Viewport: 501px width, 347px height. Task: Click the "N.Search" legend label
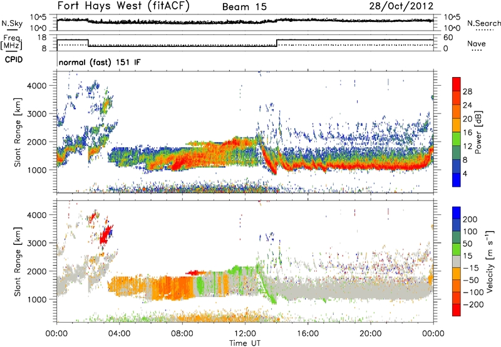(483, 23)
